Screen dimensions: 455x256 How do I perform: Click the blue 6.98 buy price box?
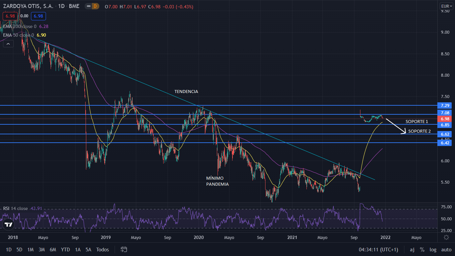[x=38, y=16]
